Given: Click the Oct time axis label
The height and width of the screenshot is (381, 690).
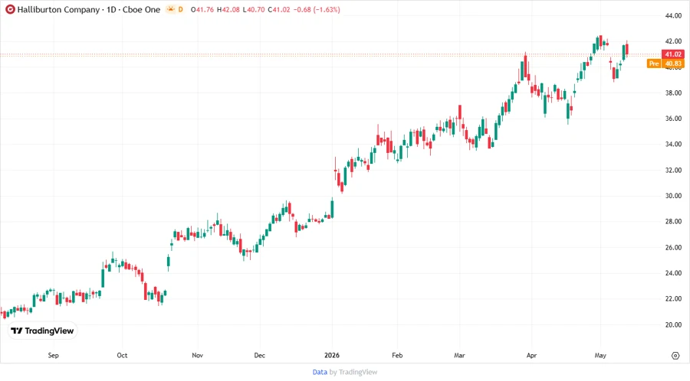Looking at the screenshot, I should 122,356.
